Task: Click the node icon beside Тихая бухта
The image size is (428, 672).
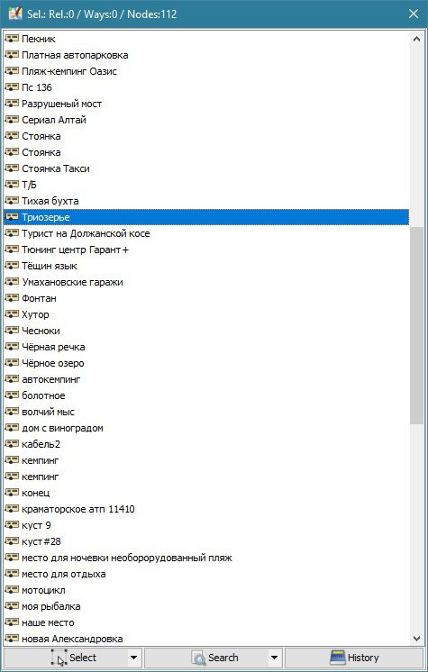Action: click(12, 201)
